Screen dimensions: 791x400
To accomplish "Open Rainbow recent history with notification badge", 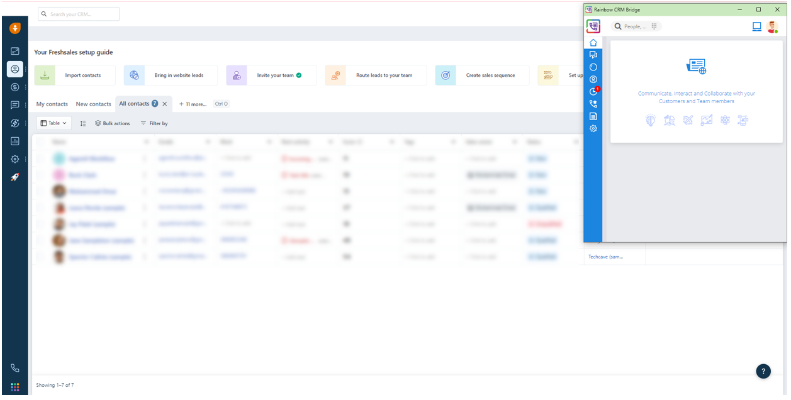I will [593, 92].
